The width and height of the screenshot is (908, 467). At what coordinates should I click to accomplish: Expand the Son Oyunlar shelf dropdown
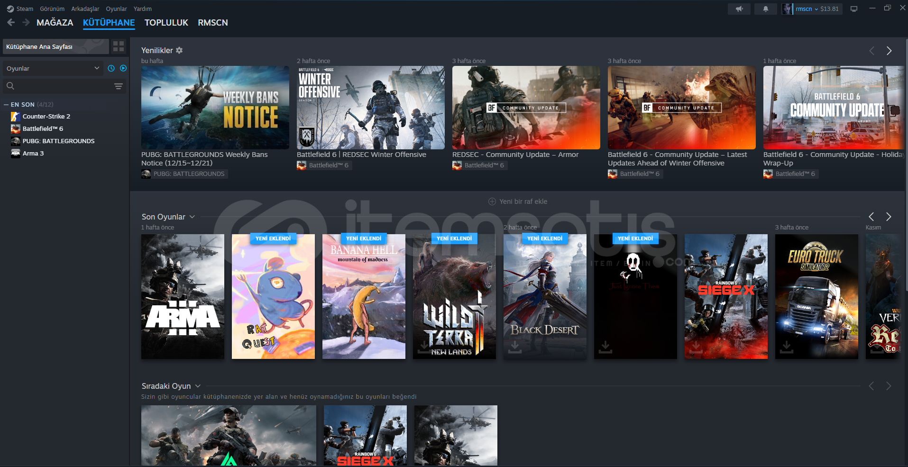pos(192,217)
